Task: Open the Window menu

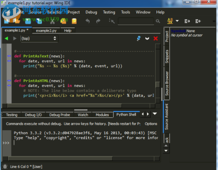Action: point(143,12)
